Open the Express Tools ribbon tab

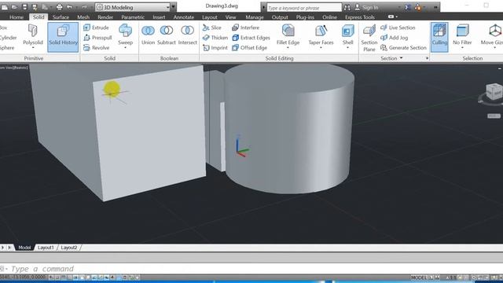(x=360, y=17)
